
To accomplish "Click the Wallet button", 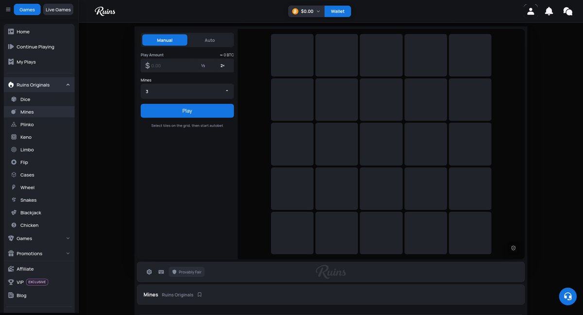I will pyautogui.click(x=338, y=11).
